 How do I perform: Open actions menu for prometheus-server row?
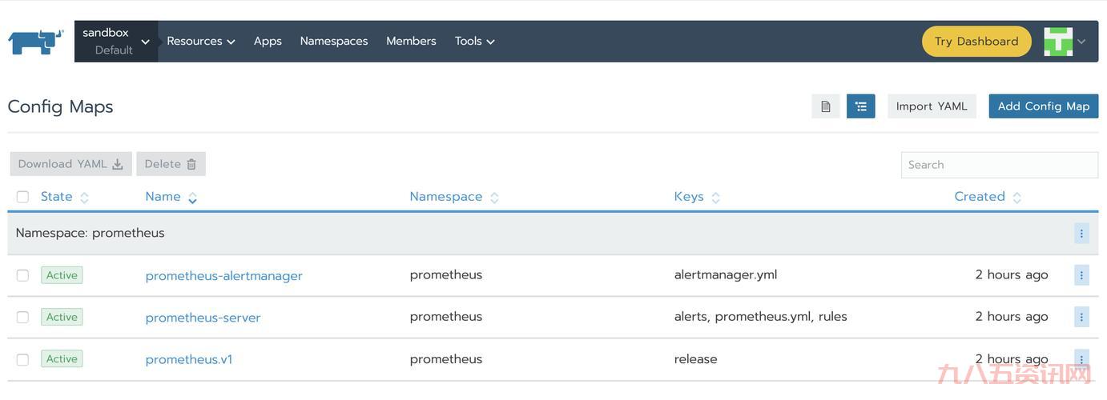pyautogui.click(x=1081, y=317)
